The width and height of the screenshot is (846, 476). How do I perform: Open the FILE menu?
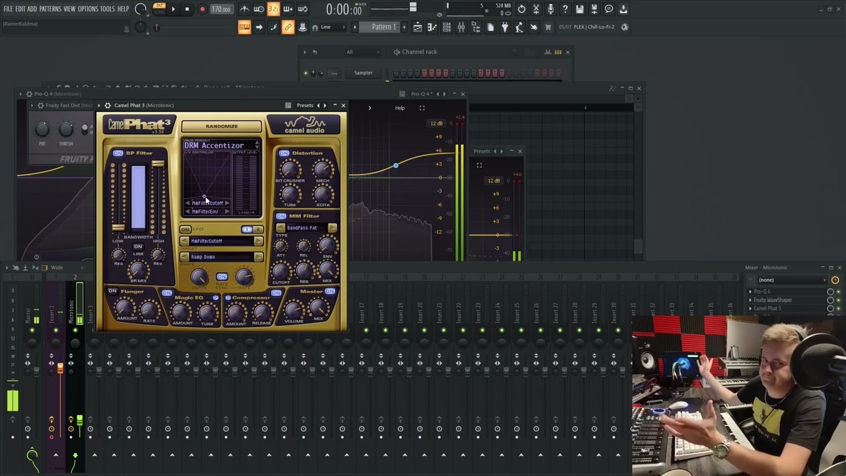(x=8, y=9)
